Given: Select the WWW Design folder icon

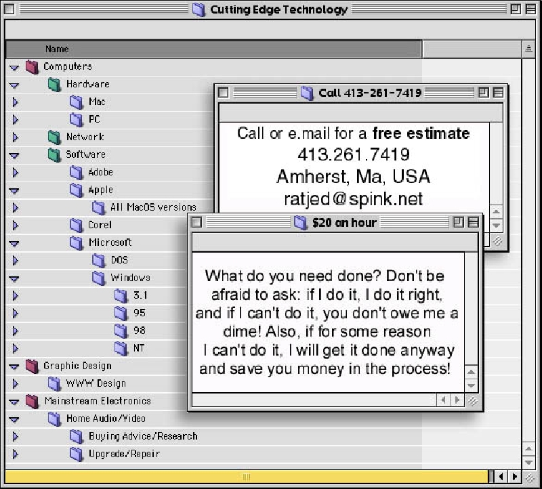Looking at the screenshot, I should [54, 383].
